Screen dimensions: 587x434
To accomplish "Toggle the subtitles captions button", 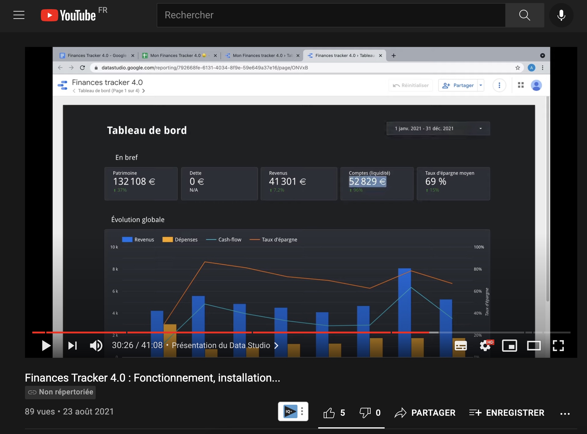I will [x=461, y=346].
